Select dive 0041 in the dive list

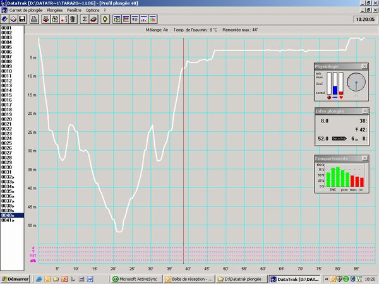tap(7, 220)
